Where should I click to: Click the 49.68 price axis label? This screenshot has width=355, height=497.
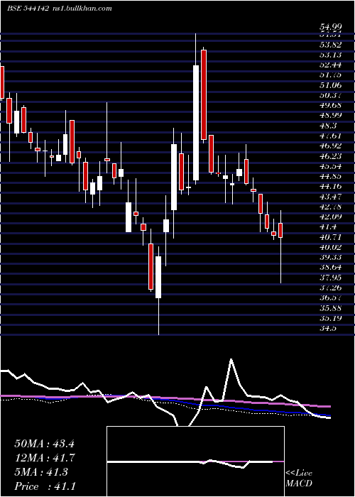[x=330, y=106]
